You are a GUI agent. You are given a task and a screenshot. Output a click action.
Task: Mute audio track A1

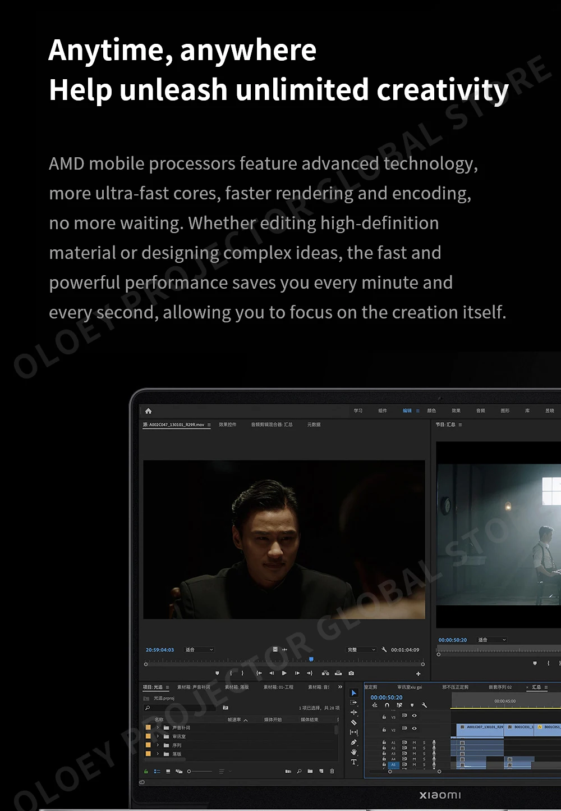click(414, 742)
